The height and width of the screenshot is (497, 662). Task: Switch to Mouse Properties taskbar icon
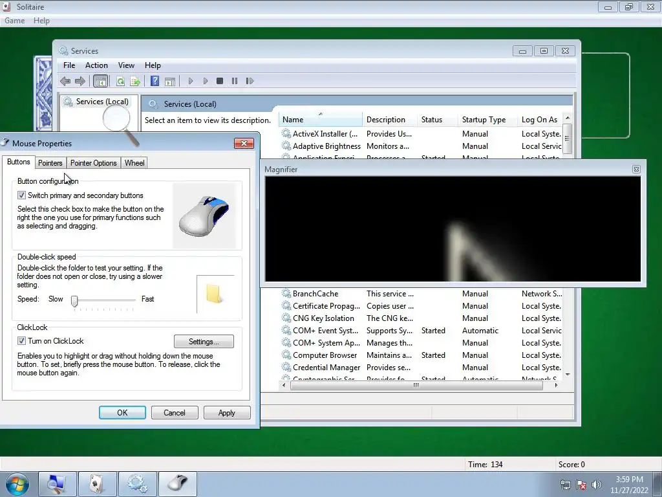[178, 484]
